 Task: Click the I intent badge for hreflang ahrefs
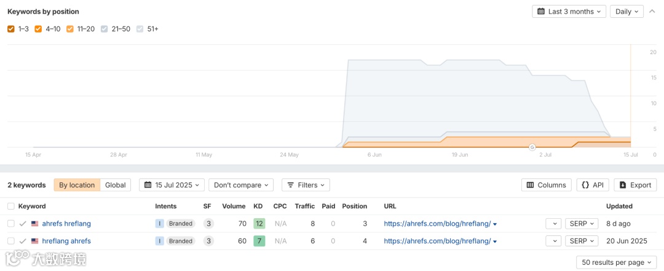(160, 241)
